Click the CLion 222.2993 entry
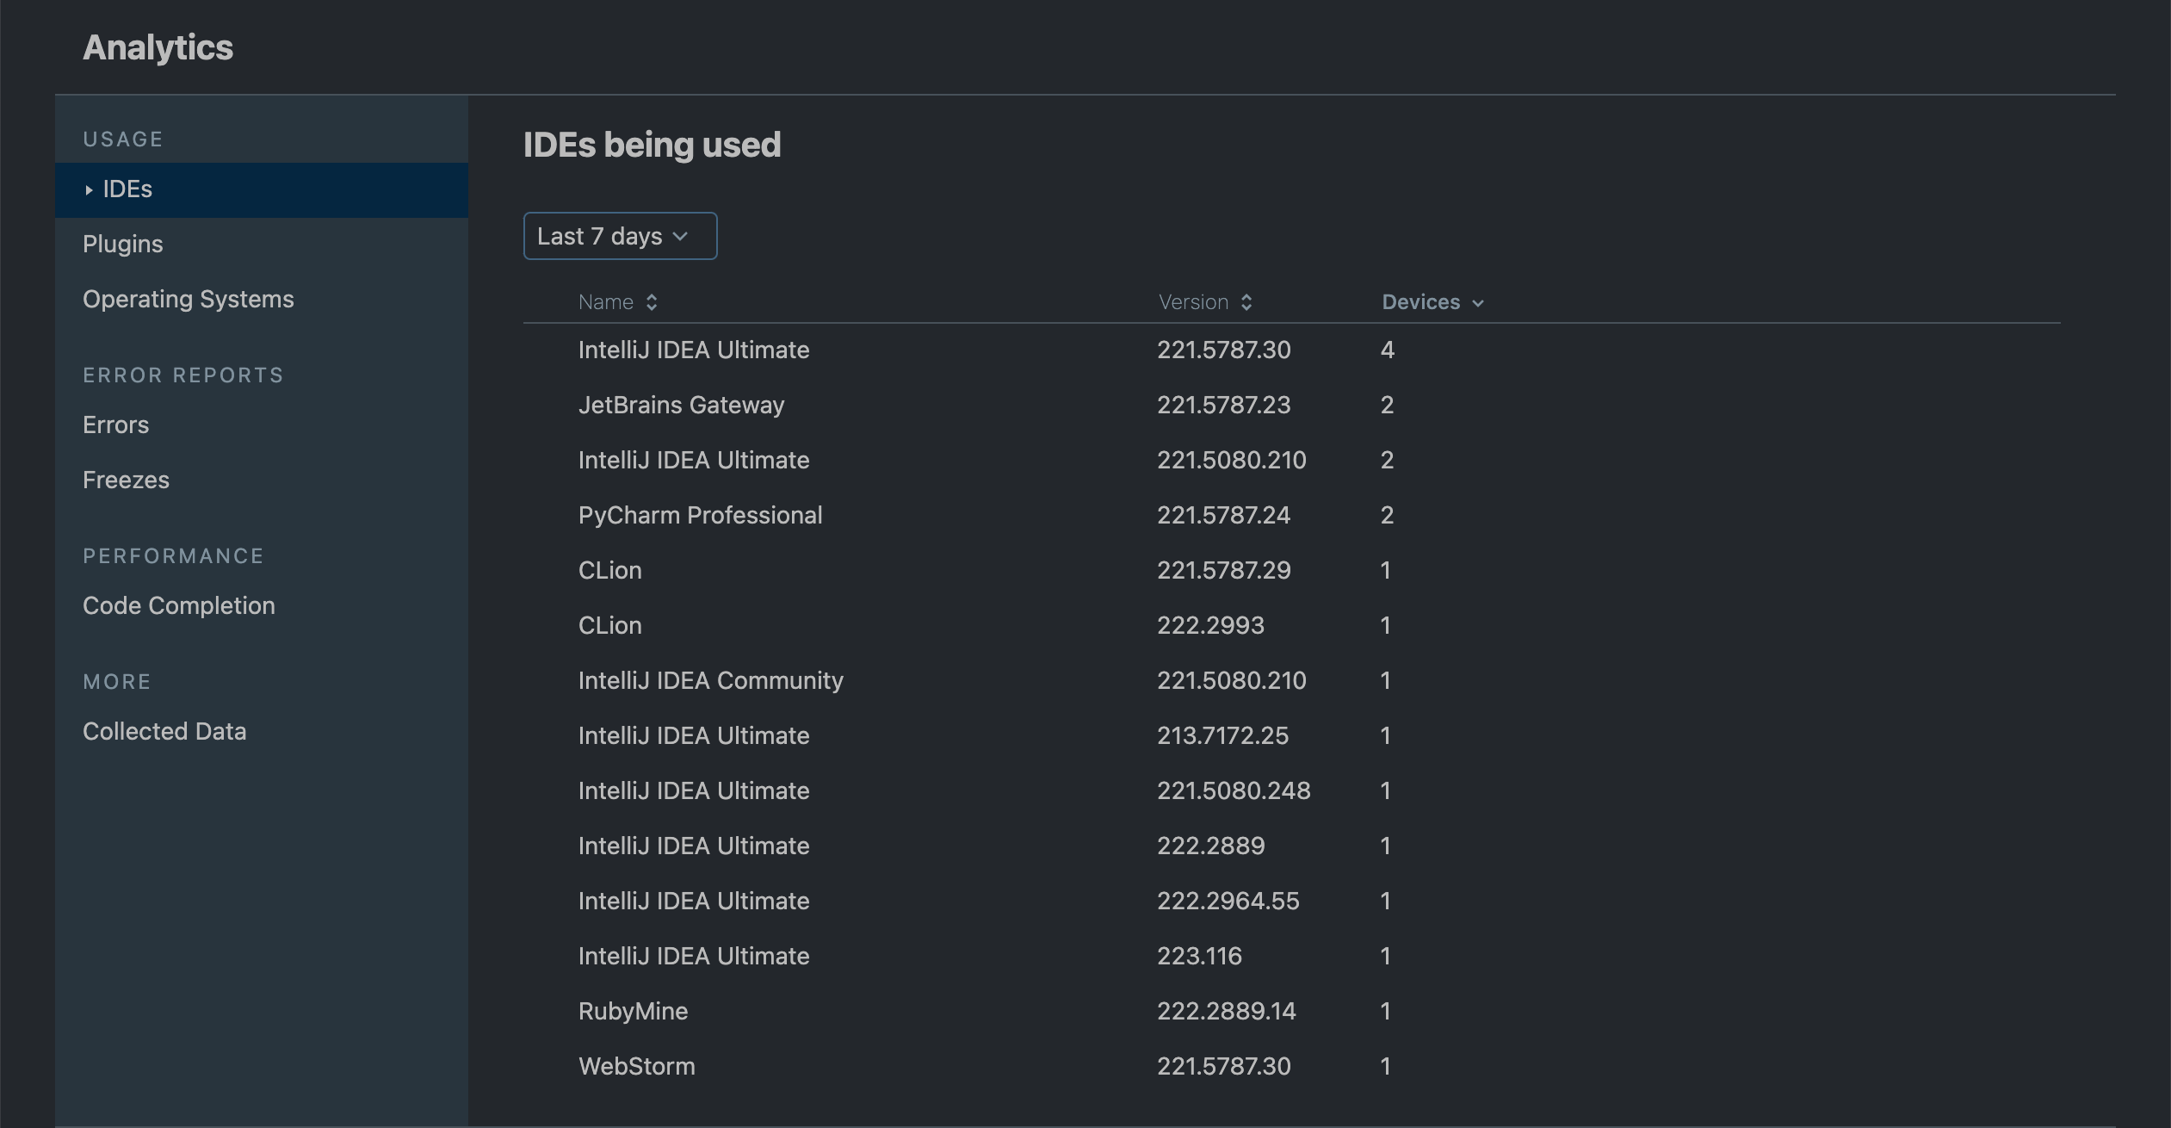Screen dimensions: 2171x1128 click(609, 625)
